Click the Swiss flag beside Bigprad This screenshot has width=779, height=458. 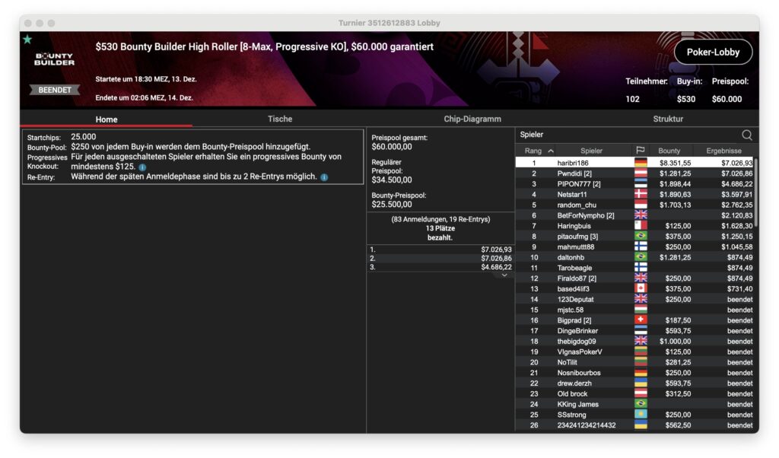click(640, 320)
